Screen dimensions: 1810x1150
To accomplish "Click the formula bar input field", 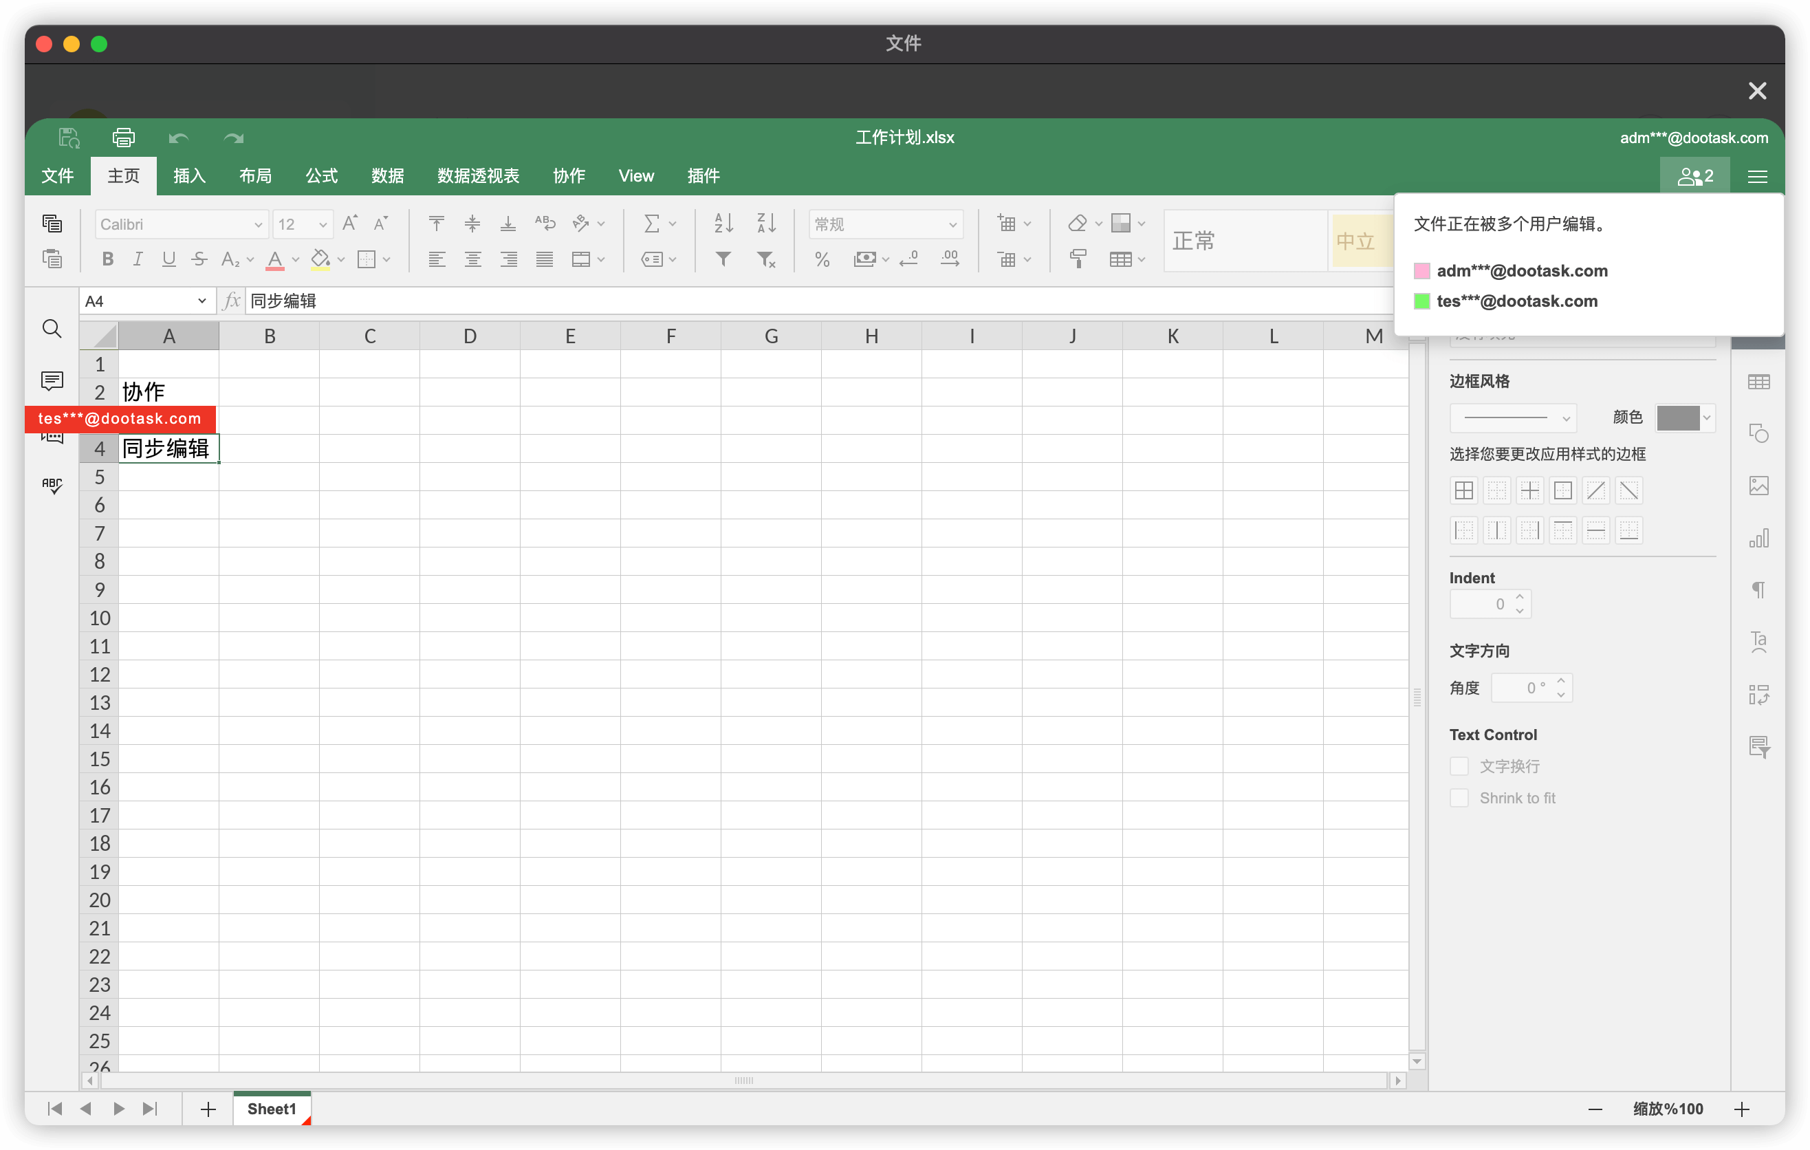I will (819, 301).
